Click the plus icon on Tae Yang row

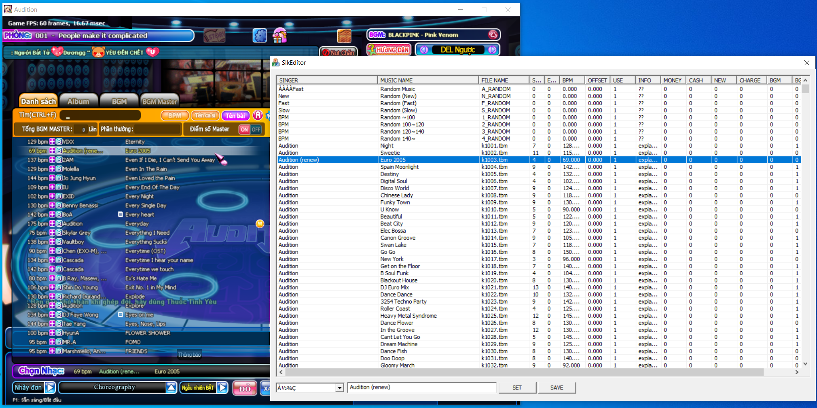pos(52,324)
